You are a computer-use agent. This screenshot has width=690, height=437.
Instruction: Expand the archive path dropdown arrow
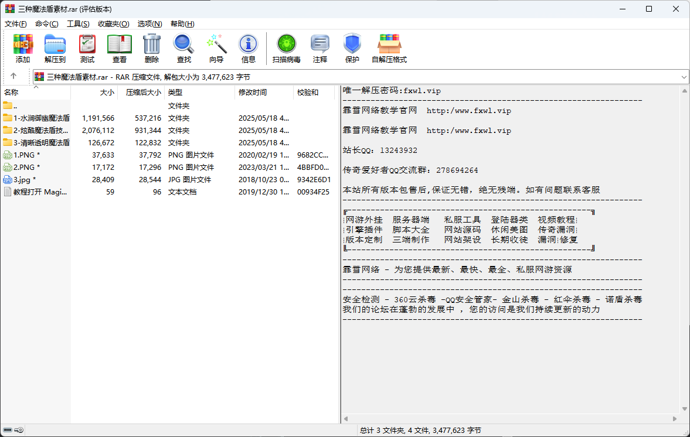click(684, 77)
